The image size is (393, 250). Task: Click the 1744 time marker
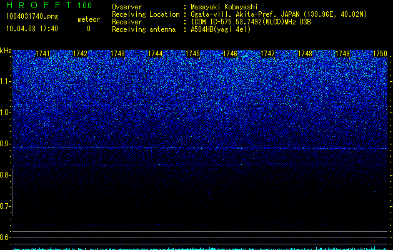tap(156, 54)
